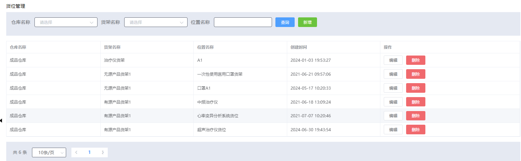Click the black collapse triangle at left edge
Screen dimensions: 521x161
click(1, 121)
